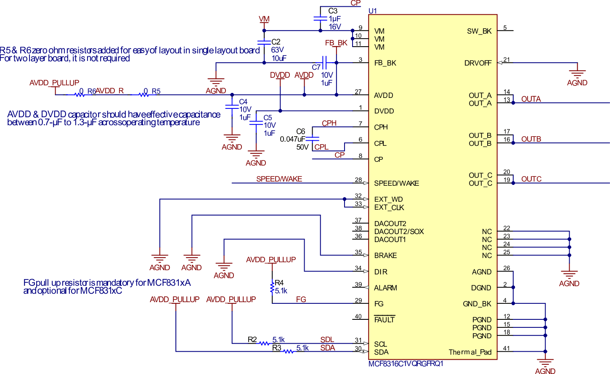Select the FG pull up resistor note
This screenshot has height=374, width=610.
(x=107, y=287)
